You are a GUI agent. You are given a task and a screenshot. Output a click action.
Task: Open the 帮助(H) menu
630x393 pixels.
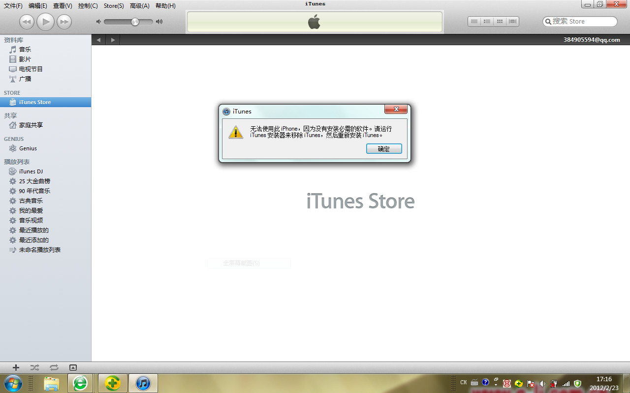pyautogui.click(x=165, y=6)
